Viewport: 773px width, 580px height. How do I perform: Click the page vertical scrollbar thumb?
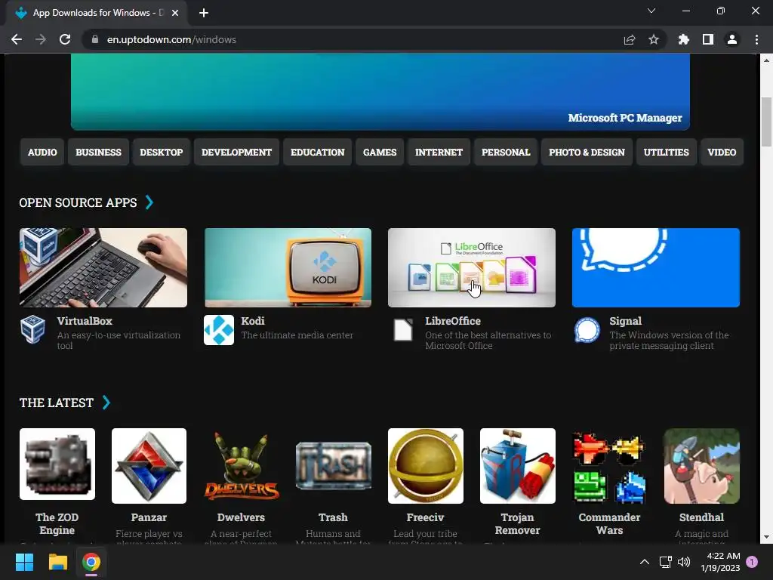click(766, 122)
